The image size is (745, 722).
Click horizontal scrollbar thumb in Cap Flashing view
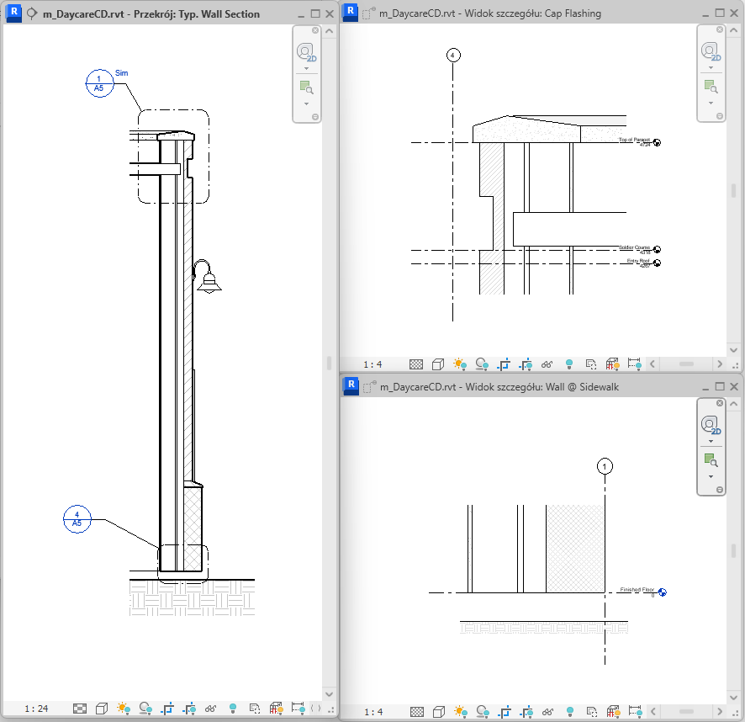pyautogui.click(x=686, y=364)
